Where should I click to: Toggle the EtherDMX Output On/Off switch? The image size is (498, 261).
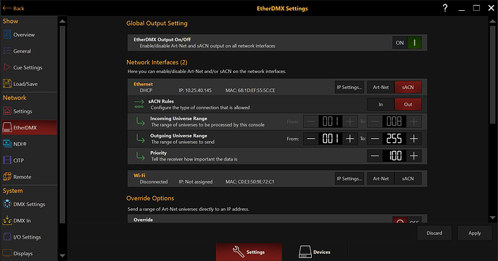[x=407, y=43]
